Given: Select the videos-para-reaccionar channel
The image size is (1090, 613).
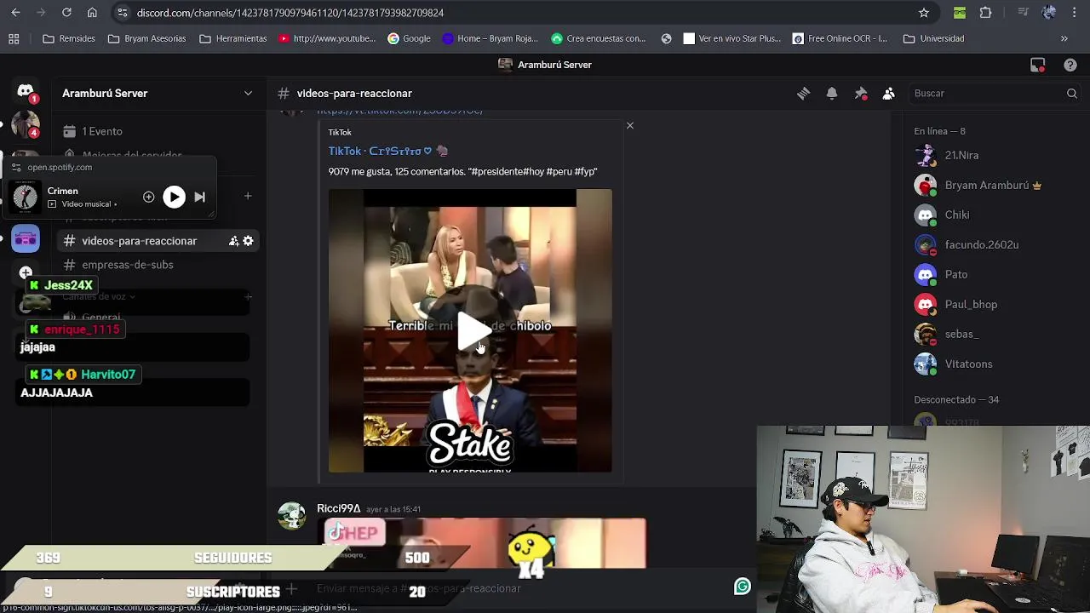Looking at the screenshot, I should pyautogui.click(x=139, y=241).
